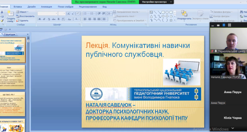Click Преобразовать в SmartArt button
The image size is (247, 132).
(x=130, y=20)
